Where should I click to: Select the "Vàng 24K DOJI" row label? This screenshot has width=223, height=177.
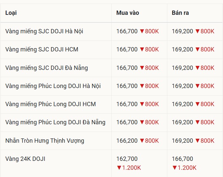click(x=25, y=159)
